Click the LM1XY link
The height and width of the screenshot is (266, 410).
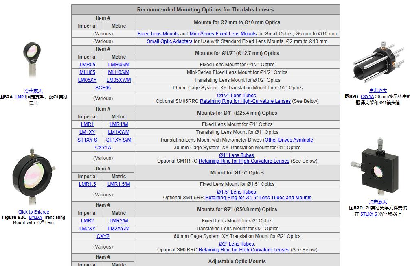[87, 132]
